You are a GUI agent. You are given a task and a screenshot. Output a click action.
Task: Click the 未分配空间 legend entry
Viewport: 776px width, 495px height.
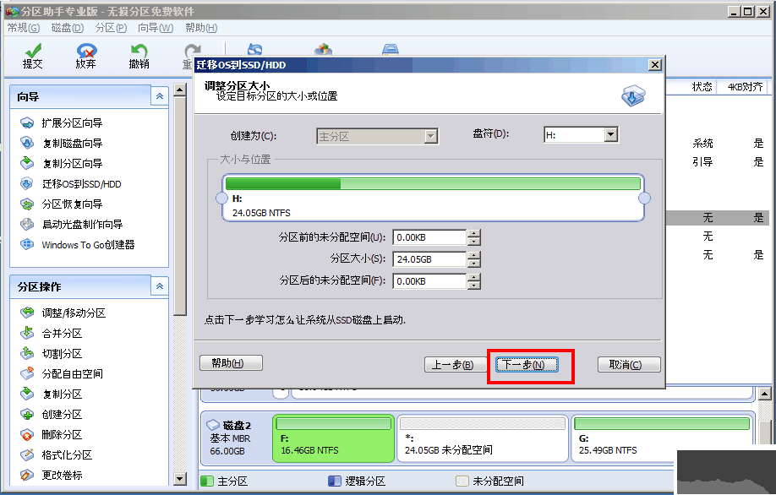[x=490, y=481]
